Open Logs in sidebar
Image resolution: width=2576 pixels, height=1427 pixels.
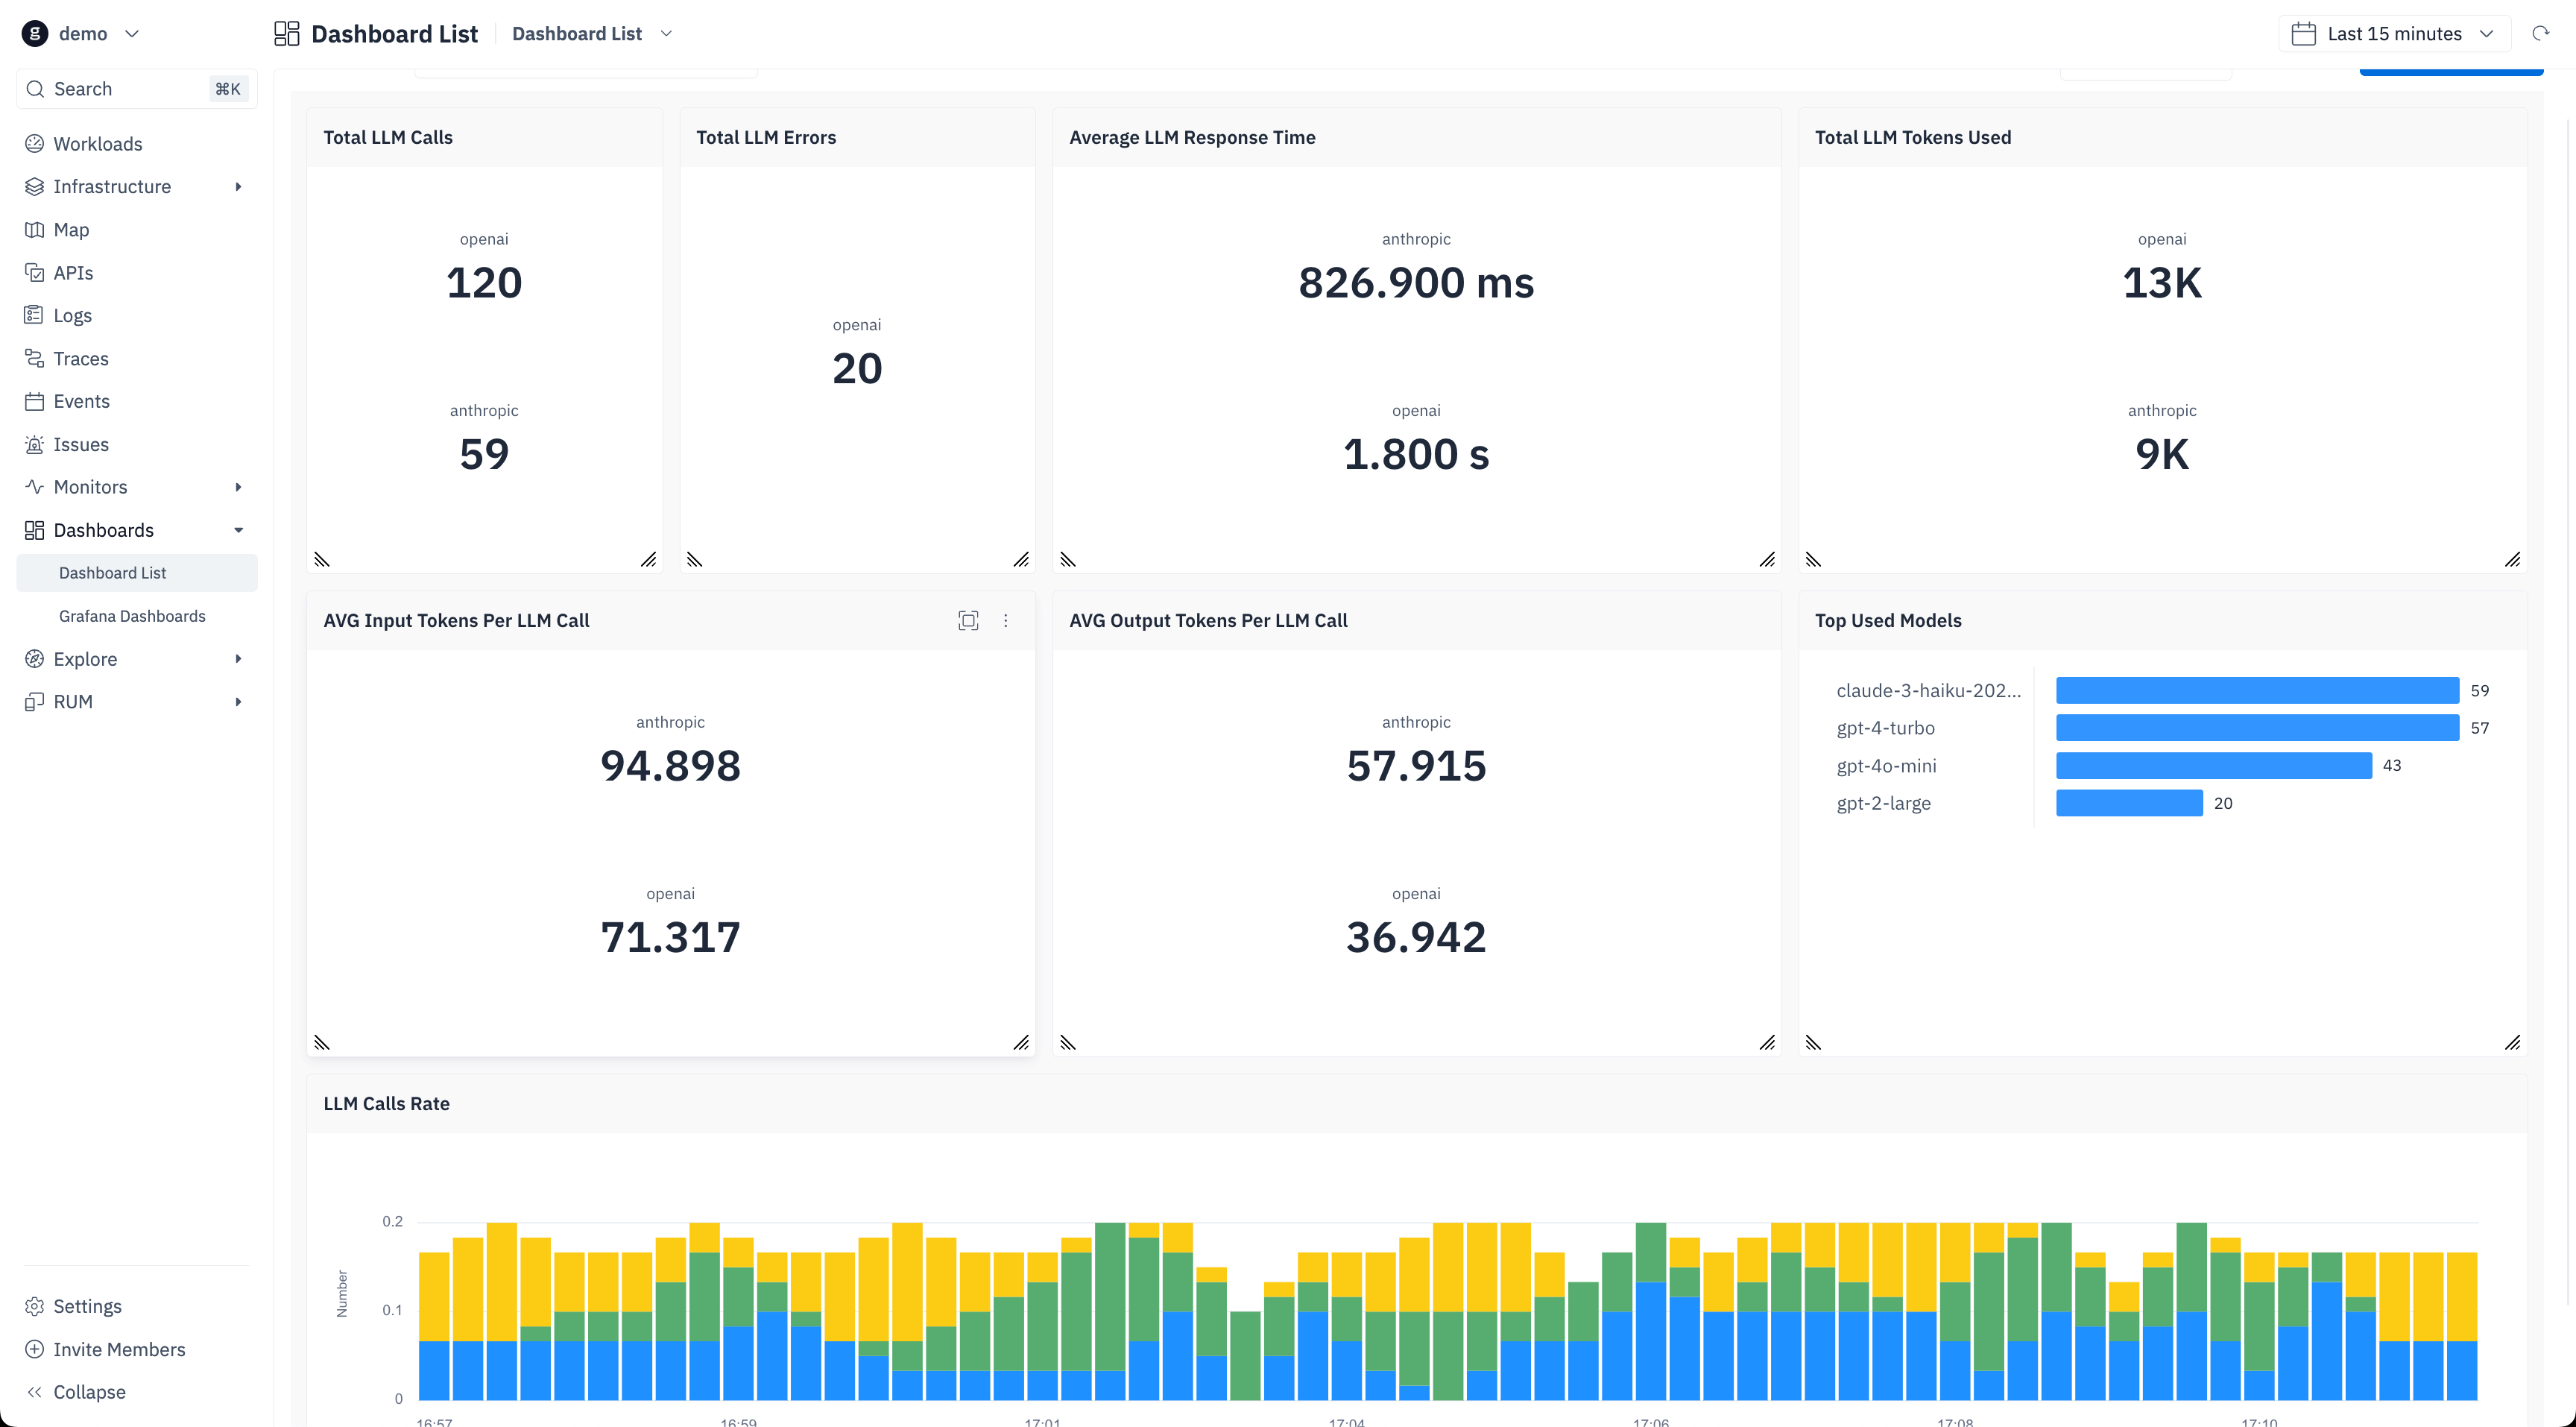click(x=137, y=316)
